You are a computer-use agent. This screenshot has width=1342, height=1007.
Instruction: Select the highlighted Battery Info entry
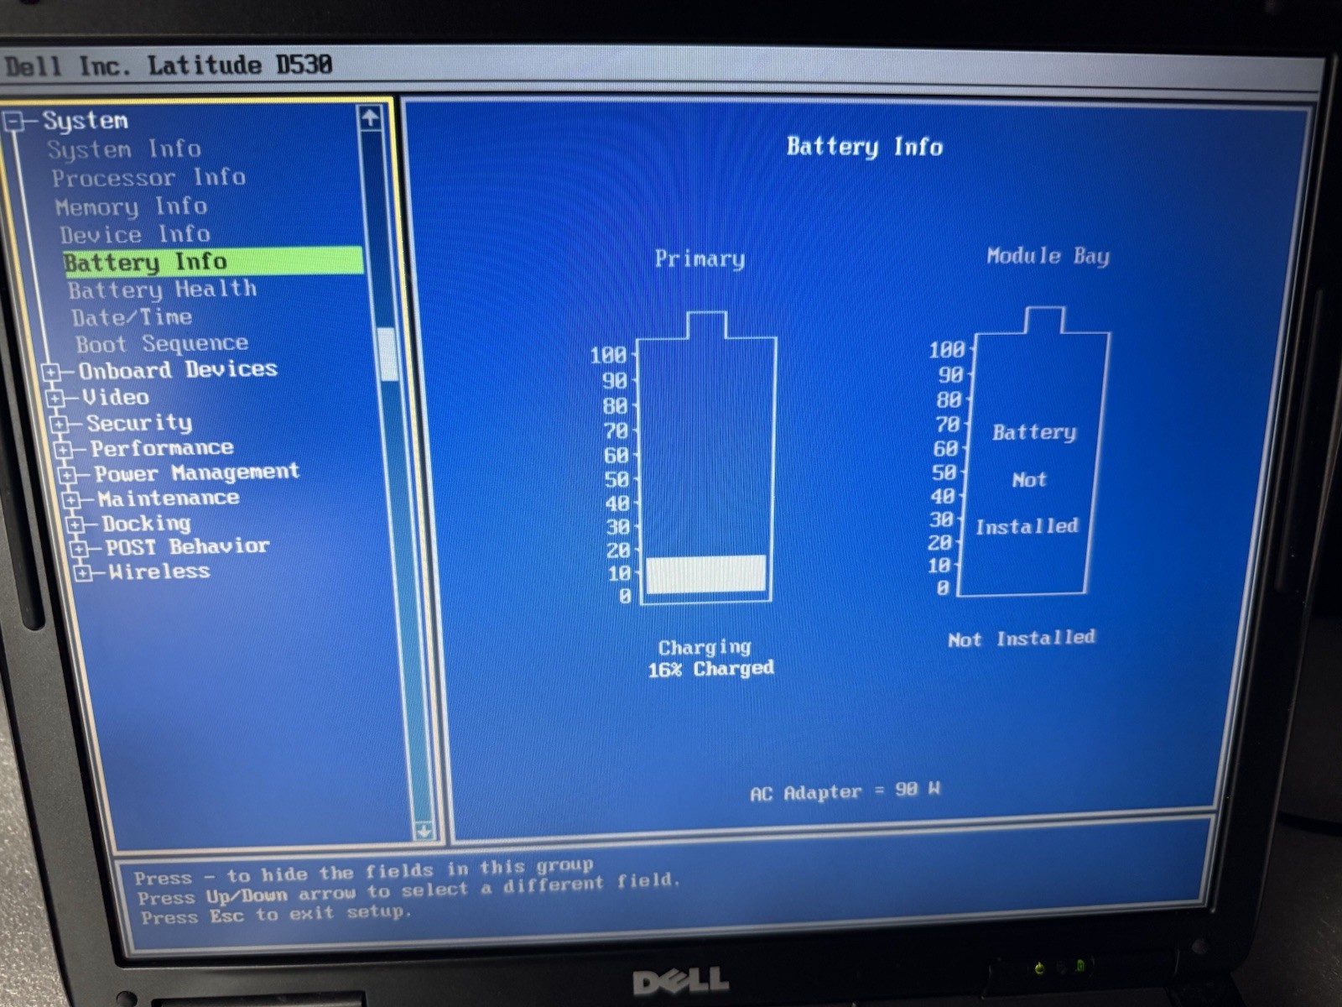213,261
